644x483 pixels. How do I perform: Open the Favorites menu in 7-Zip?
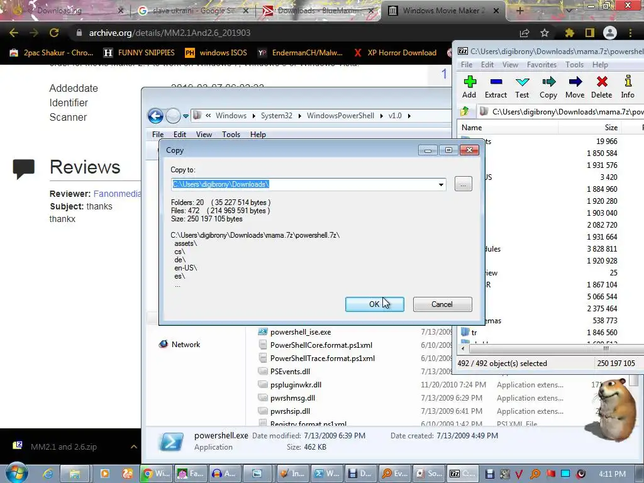coord(541,65)
